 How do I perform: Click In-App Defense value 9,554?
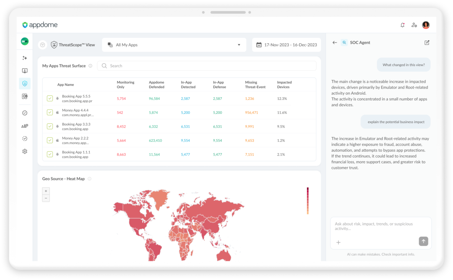point(217,141)
